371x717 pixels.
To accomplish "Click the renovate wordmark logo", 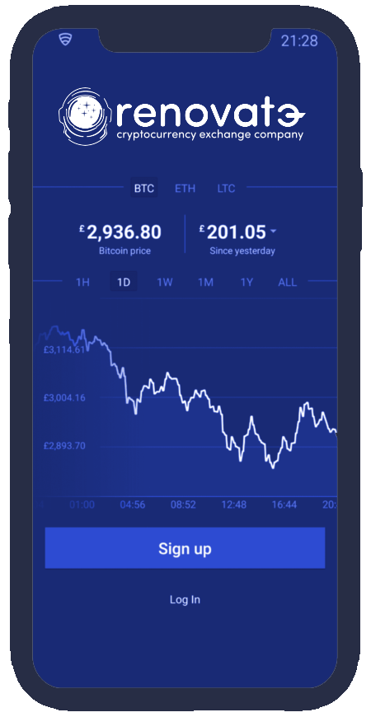I will point(210,115).
